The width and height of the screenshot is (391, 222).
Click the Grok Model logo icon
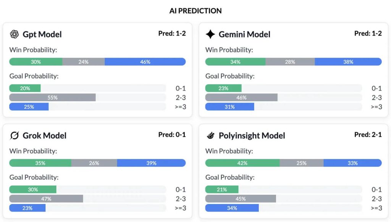tap(14, 135)
